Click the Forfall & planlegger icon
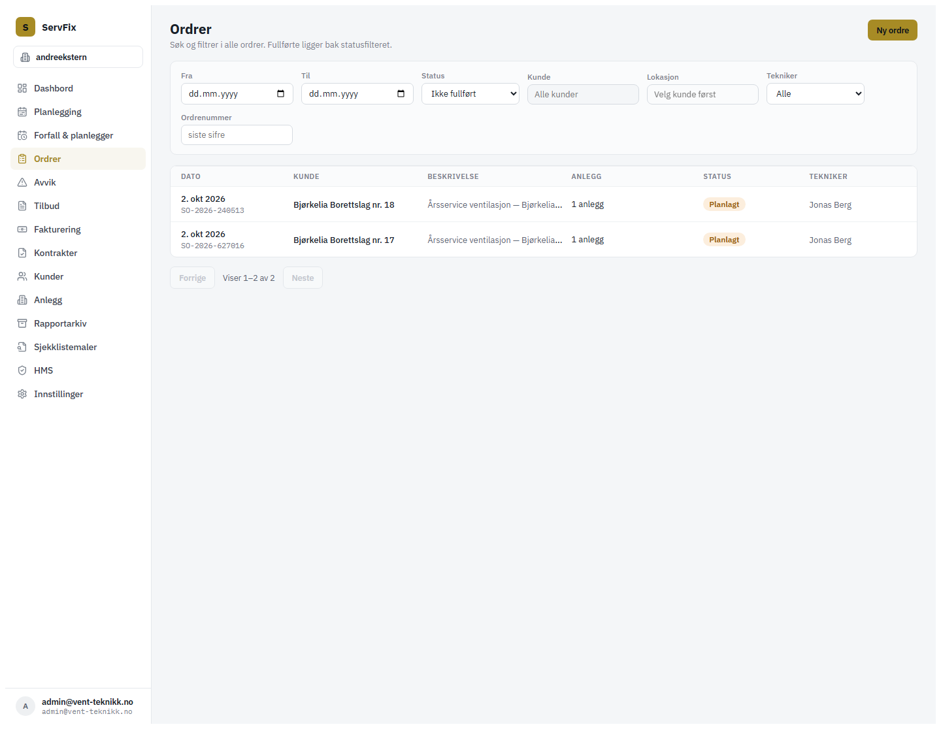Viewport: 941px width, 729px height. (x=22, y=135)
